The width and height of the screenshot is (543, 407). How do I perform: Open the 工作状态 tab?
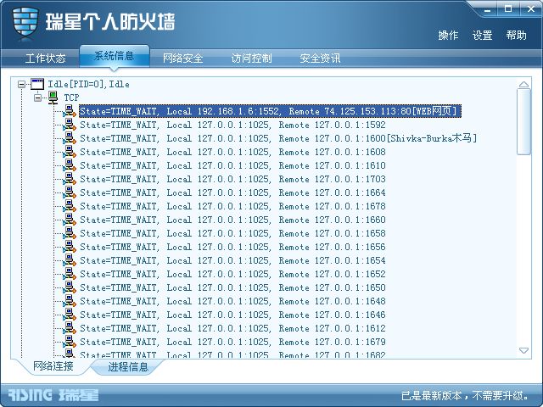pyautogui.click(x=45, y=59)
